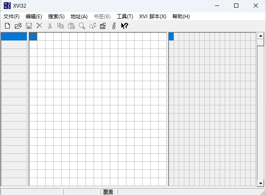Activate the What's This help cursor icon
The height and width of the screenshot is (195, 266).
124,26
